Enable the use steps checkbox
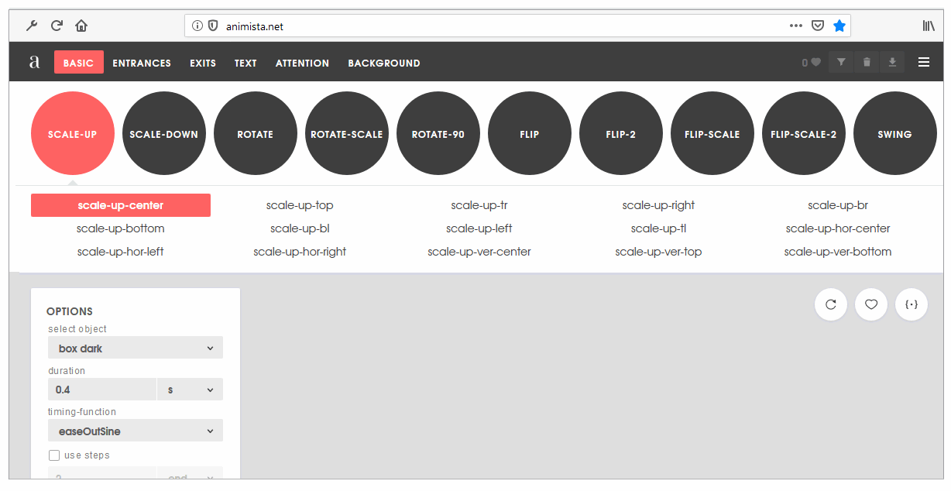 pyautogui.click(x=54, y=455)
